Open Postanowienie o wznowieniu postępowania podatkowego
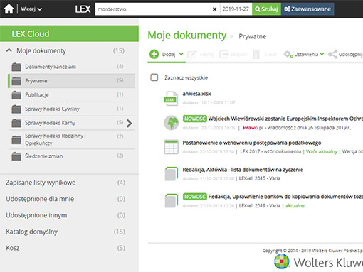 252,143
